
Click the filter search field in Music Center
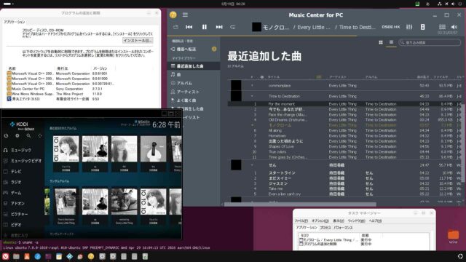pyautogui.click(x=430, y=42)
